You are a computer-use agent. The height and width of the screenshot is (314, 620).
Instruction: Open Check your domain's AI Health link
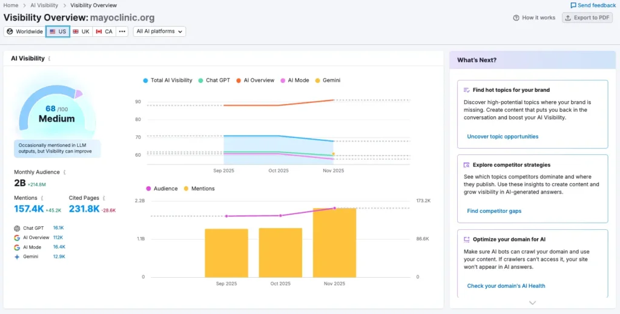506,286
